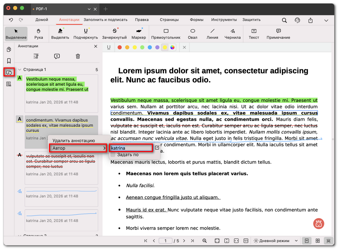Open the bookmarks panel in left sidebar
The height and width of the screenshot is (249, 338).
click(x=9, y=61)
